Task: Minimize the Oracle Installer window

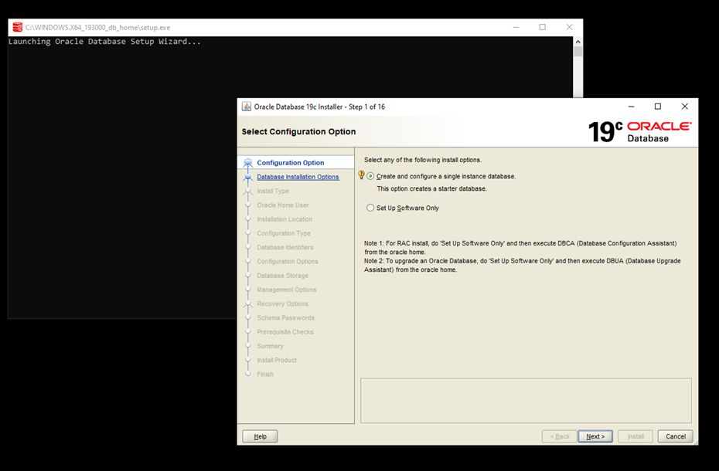Action: [632, 107]
